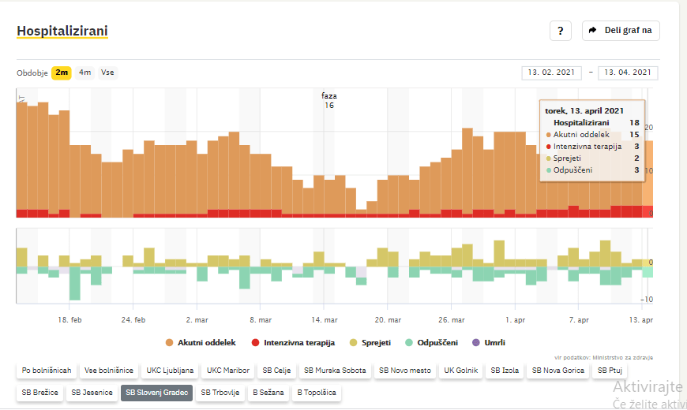
Task: Click the faza 16 marker on chart
Action: pyautogui.click(x=329, y=100)
